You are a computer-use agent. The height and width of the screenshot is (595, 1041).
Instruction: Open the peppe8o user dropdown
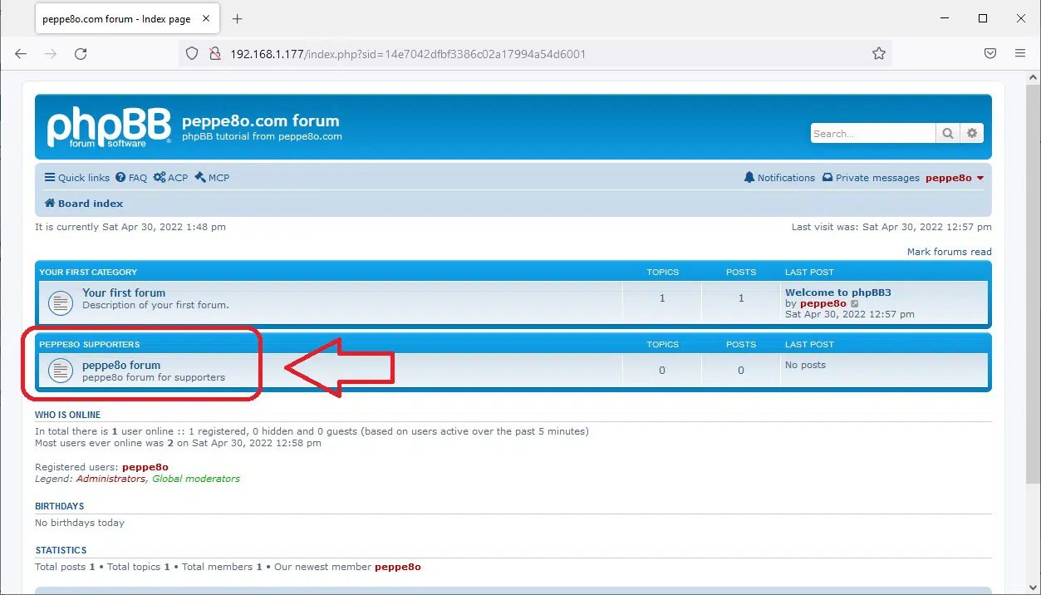[955, 178]
